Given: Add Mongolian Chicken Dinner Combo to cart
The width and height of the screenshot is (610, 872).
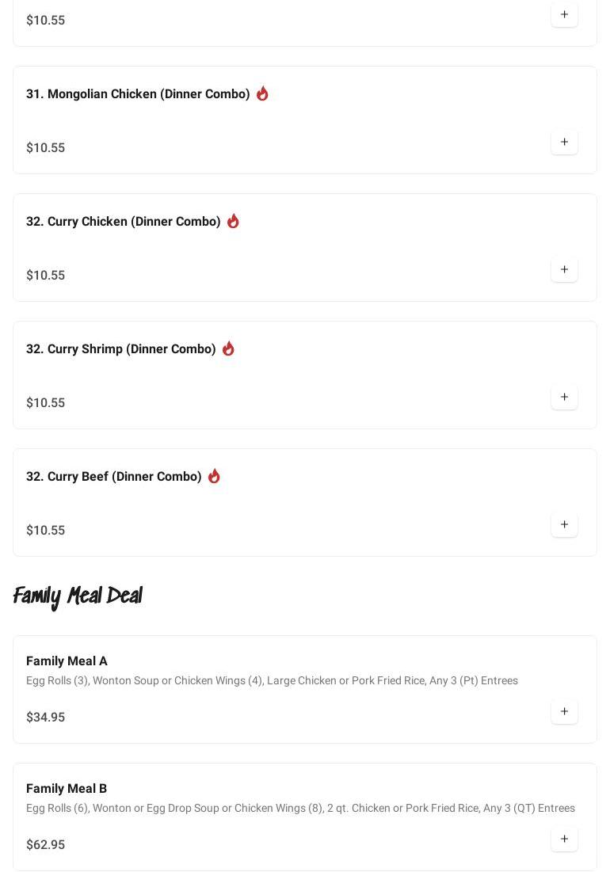Looking at the screenshot, I should tap(564, 143).
